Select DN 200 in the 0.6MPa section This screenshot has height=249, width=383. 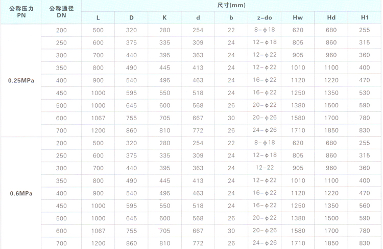[x=61, y=143]
